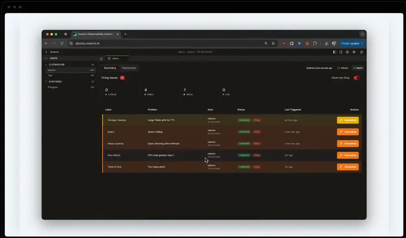
Task: Open the browser extensions puzzle icon
Action: coord(314,43)
